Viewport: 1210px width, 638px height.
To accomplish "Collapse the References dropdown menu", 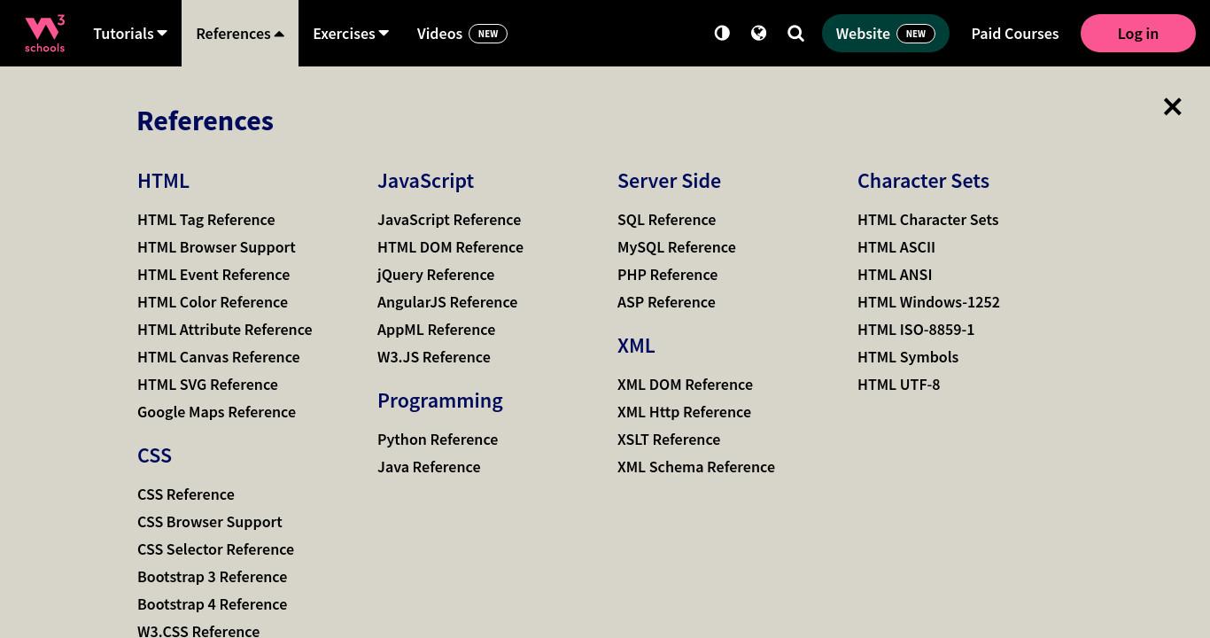I will [x=240, y=33].
